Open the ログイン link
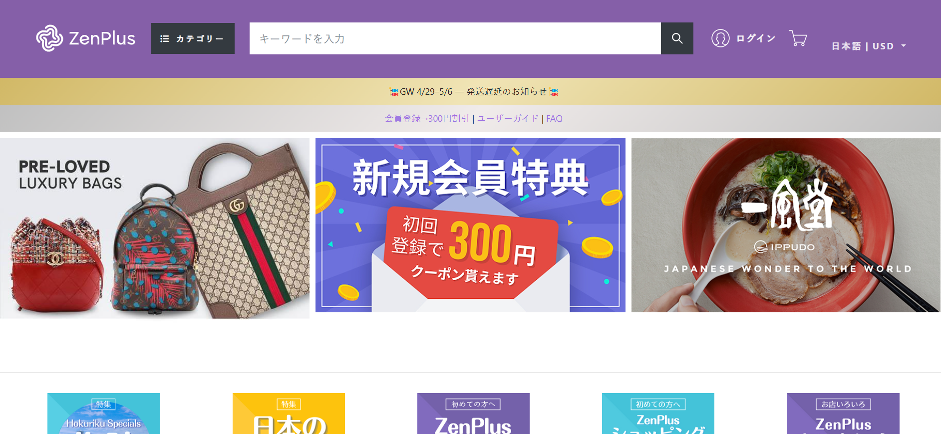 coord(755,38)
